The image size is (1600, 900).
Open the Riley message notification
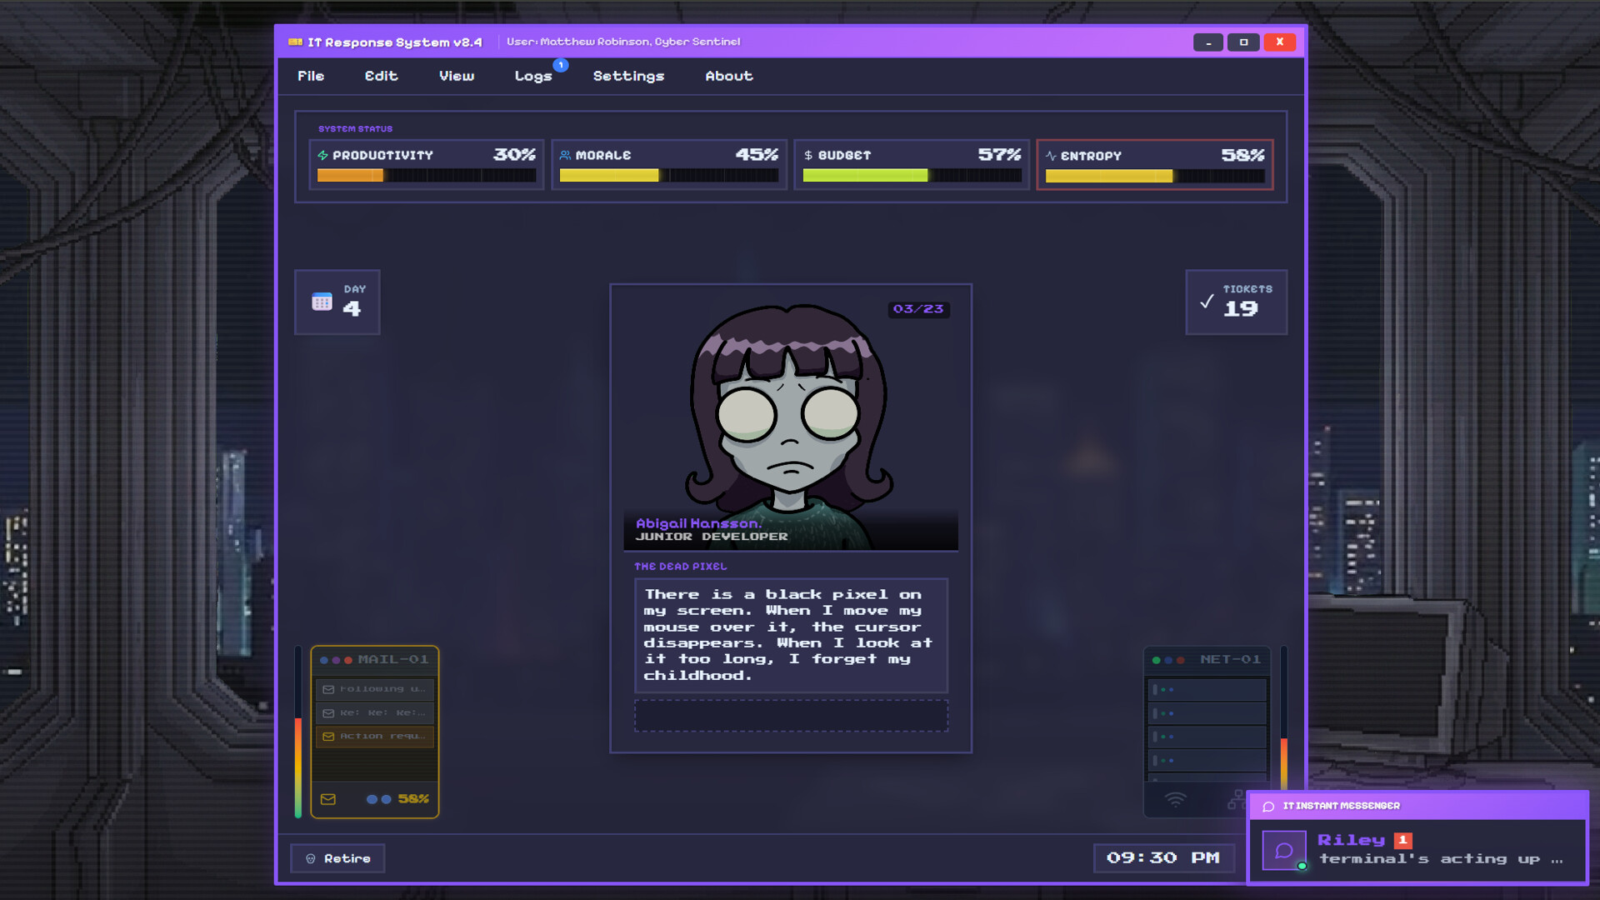[1439, 850]
